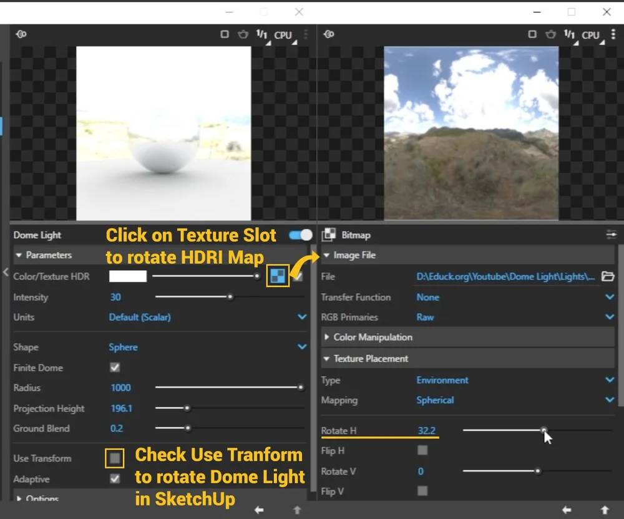Click the region render square icon on right preview
The height and width of the screenshot is (519, 624).
click(532, 35)
